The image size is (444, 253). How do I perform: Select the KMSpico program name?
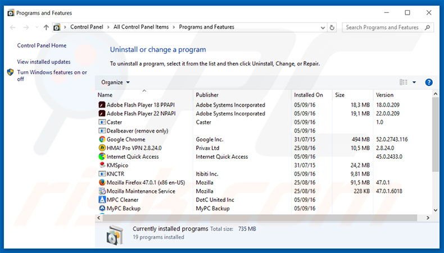pyautogui.click(x=117, y=165)
